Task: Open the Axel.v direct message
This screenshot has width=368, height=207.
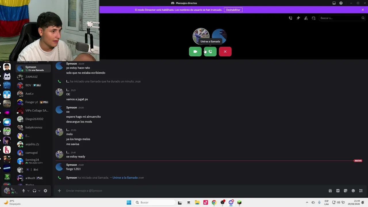Action: coord(33,94)
